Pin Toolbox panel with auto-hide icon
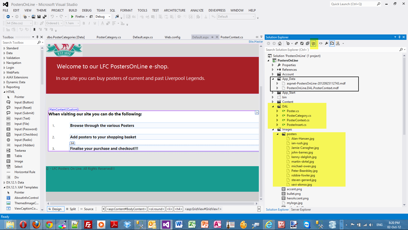Viewport: 408px width, 230px height. pyautogui.click(x=37, y=37)
